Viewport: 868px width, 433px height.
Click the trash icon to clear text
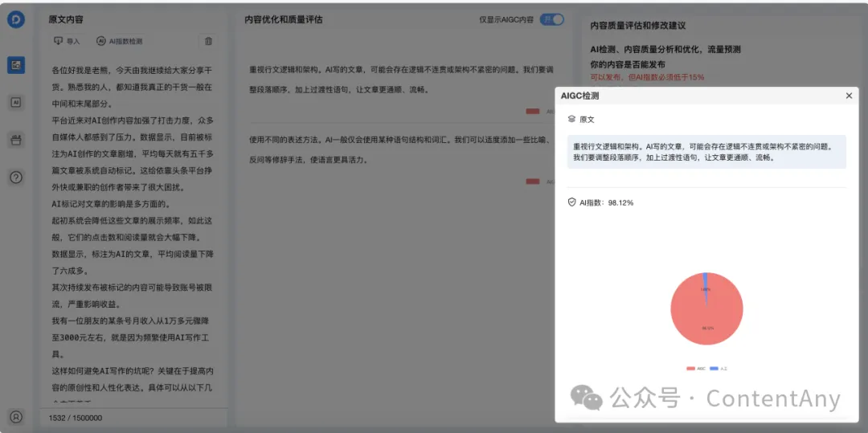pyautogui.click(x=209, y=41)
